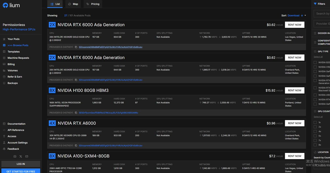Check the 1x GPU count box
330x173 pixels.
315,123
